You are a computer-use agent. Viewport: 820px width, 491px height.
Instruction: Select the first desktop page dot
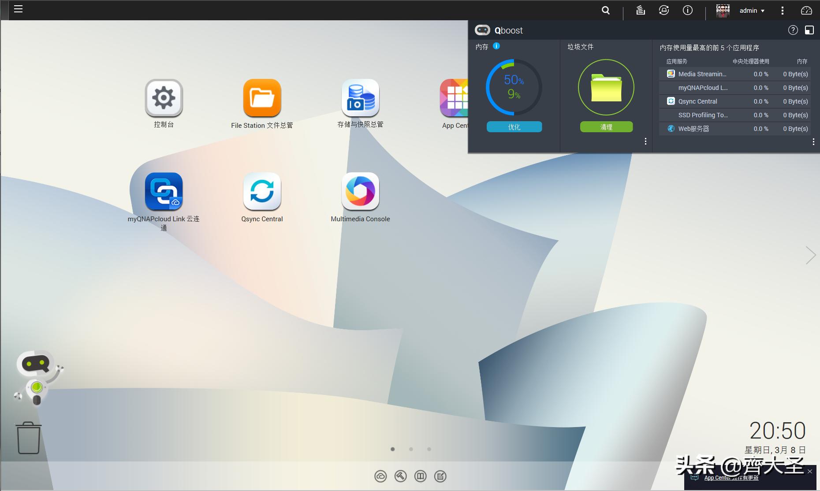[x=393, y=449]
